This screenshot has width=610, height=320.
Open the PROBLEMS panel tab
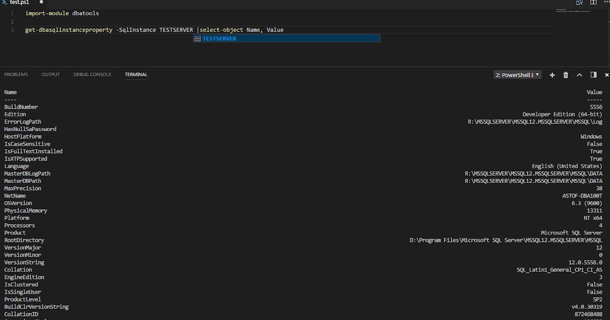16,74
